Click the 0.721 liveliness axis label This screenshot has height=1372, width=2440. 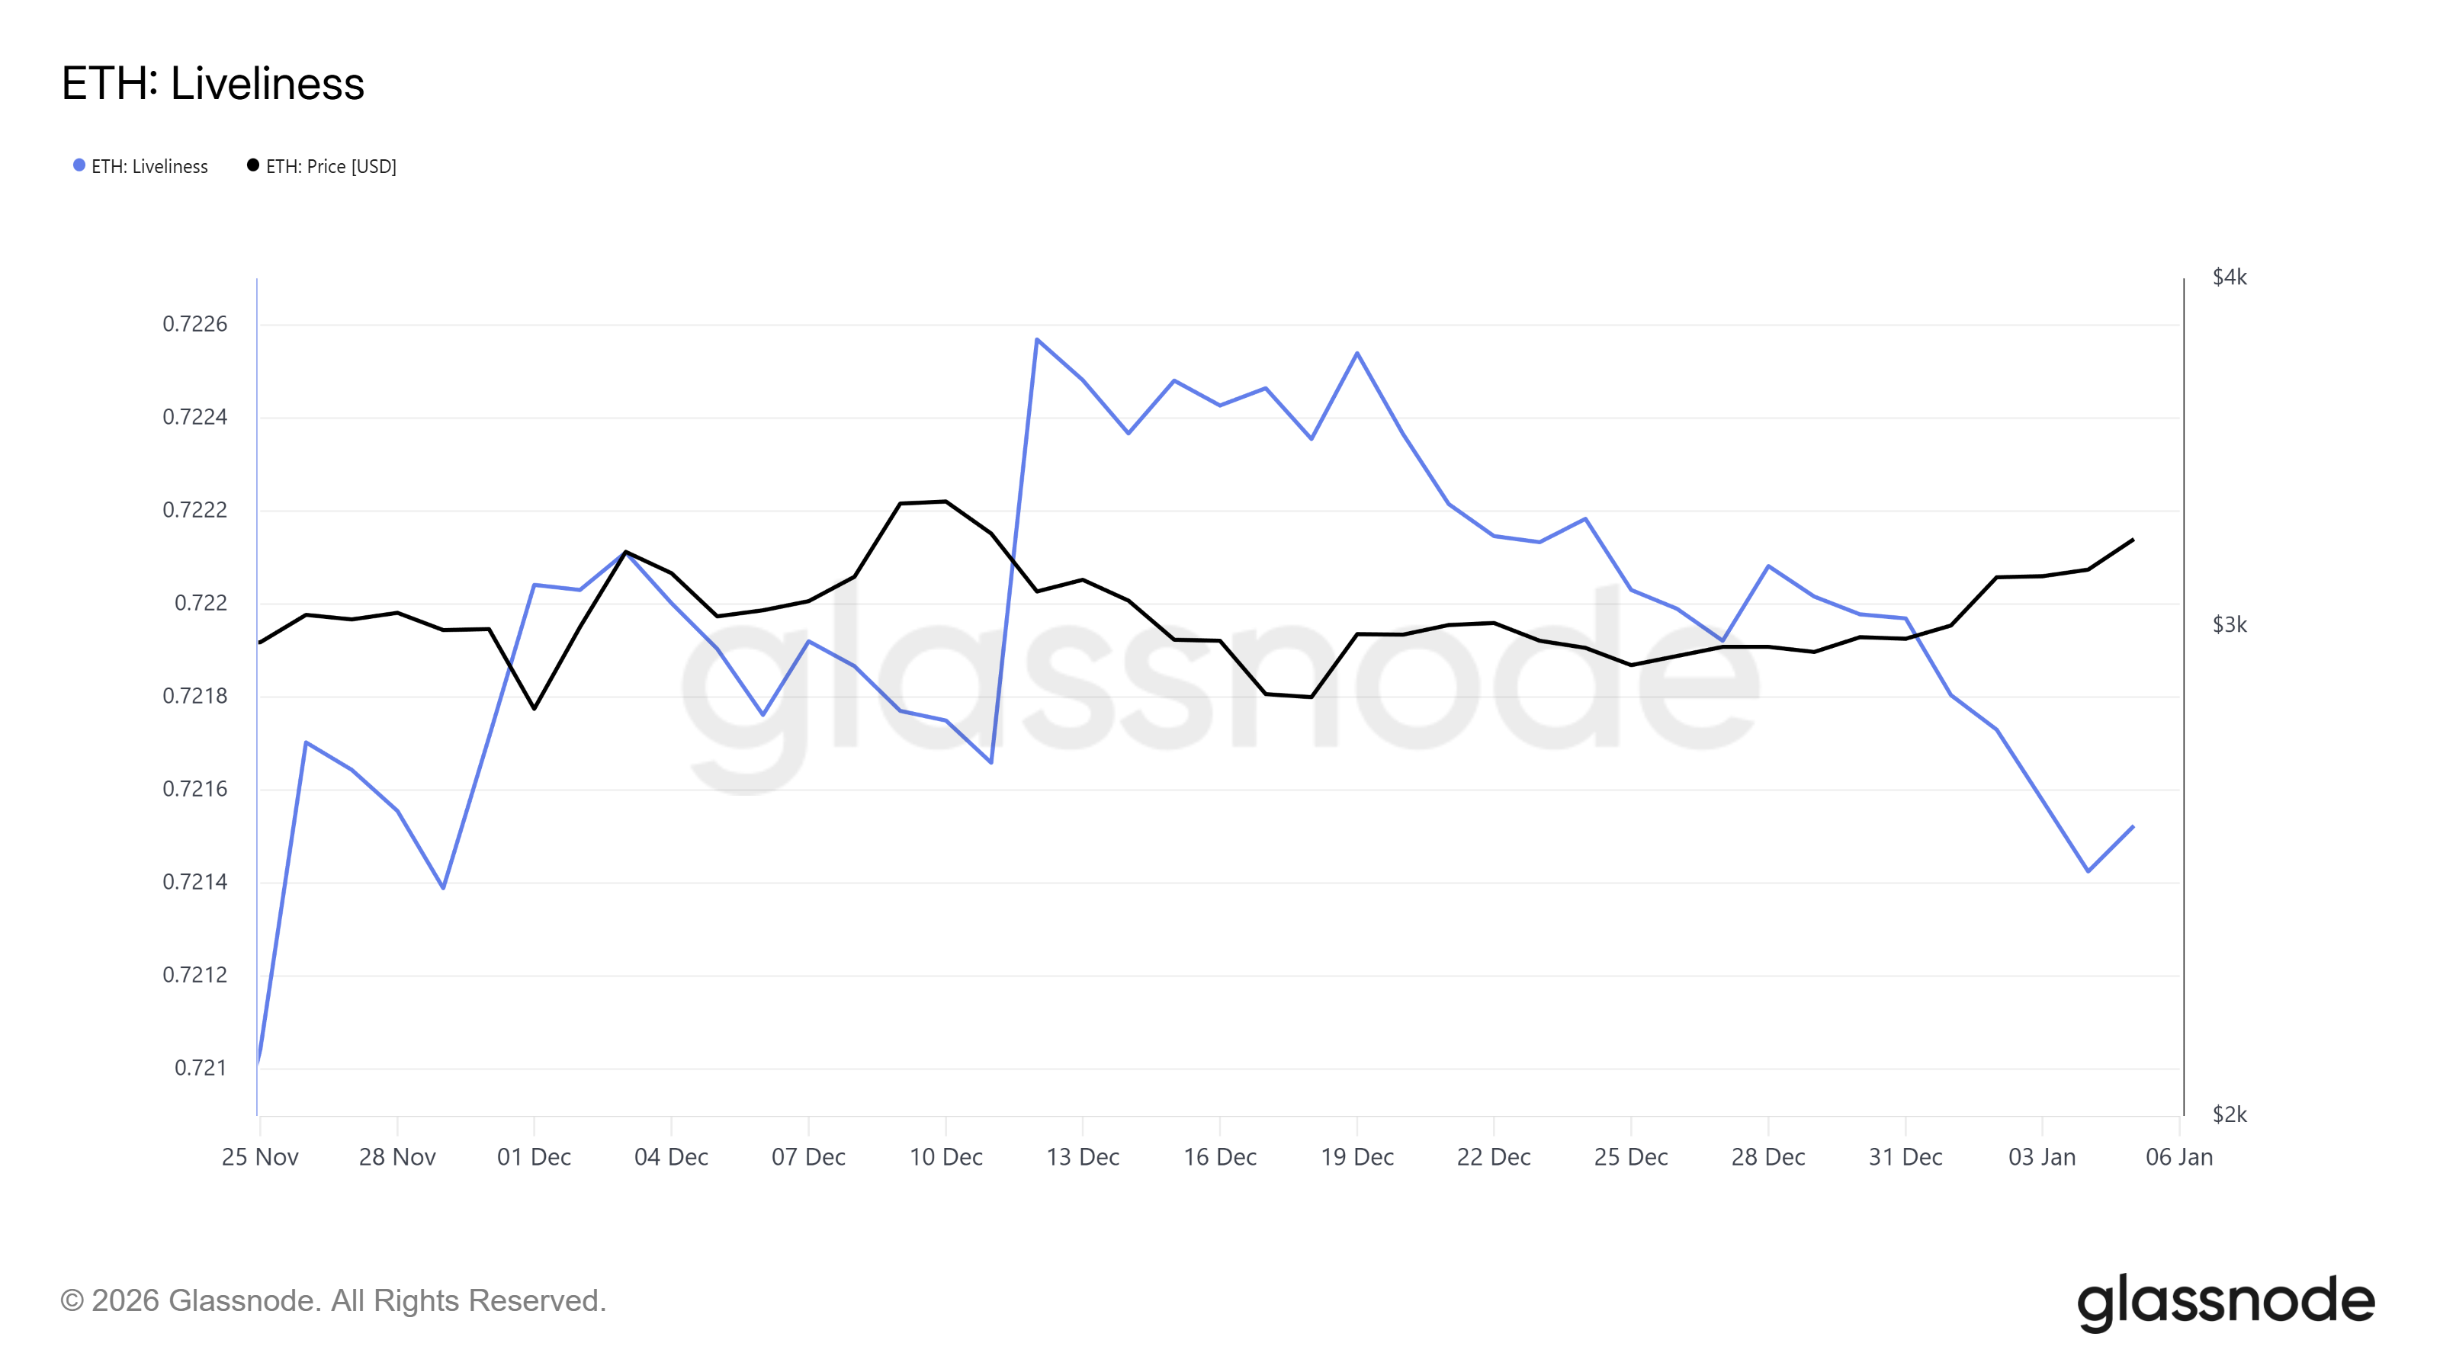(201, 1068)
